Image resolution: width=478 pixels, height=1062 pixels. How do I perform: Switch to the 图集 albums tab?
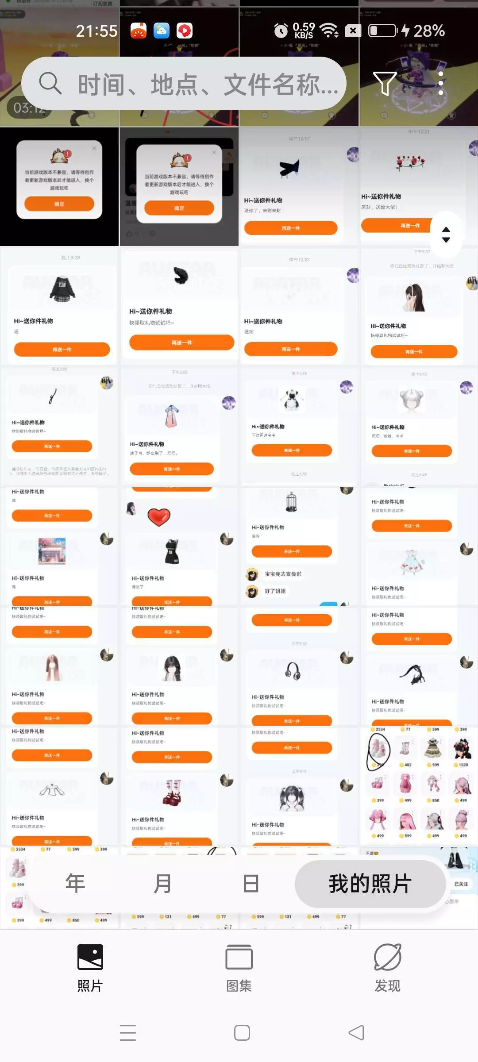(239, 968)
